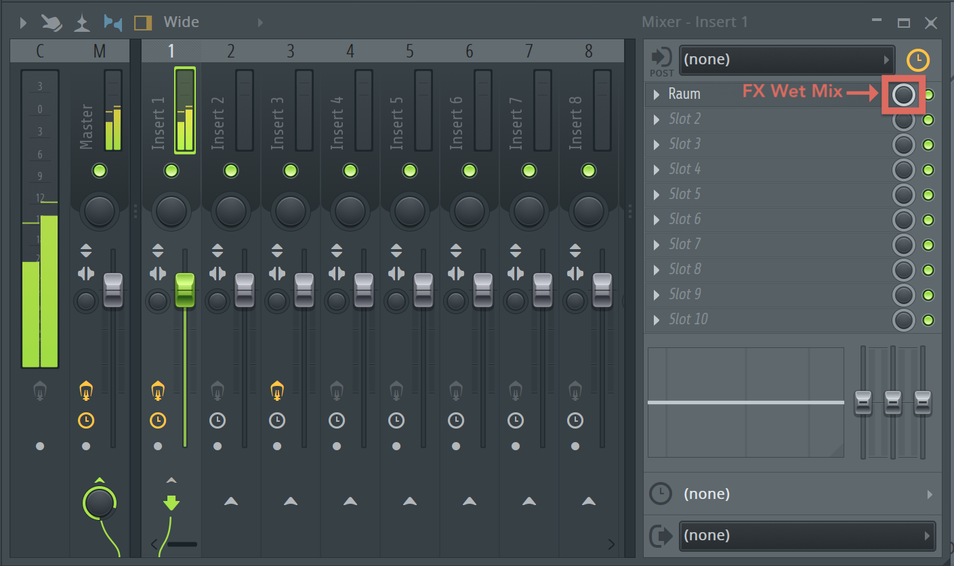Mute the Insert 4 track
Viewport: 954px width, 566px height.
click(350, 171)
